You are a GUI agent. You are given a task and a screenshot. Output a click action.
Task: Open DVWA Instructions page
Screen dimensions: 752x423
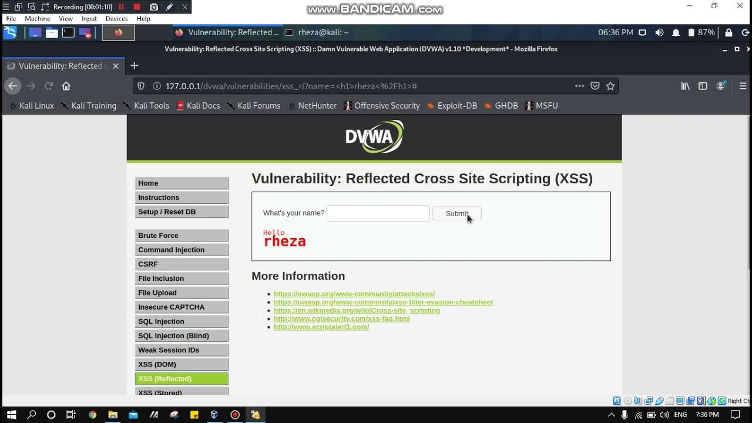[182, 197]
